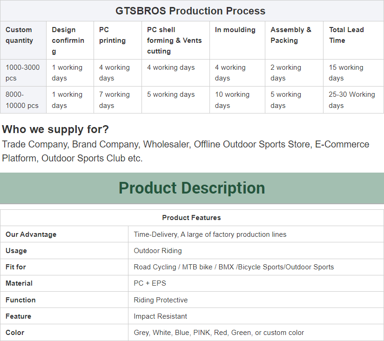Click 5 working days under Assembly & Packing

point(294,100)
